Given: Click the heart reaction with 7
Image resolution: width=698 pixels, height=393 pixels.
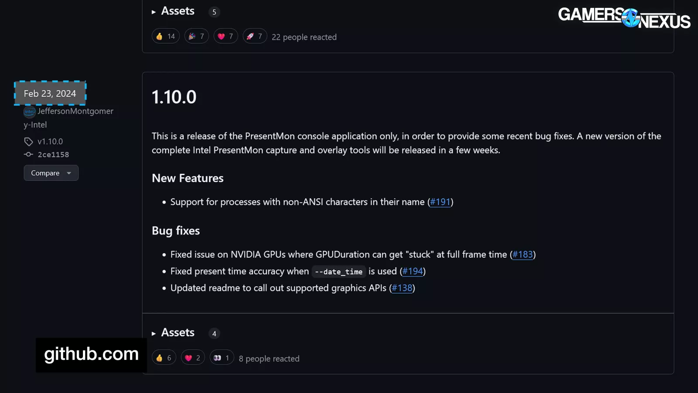Looking at the screenshot, I should [226, 36].
